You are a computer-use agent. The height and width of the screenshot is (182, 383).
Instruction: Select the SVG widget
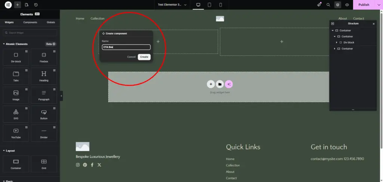[x=16, y=114]
